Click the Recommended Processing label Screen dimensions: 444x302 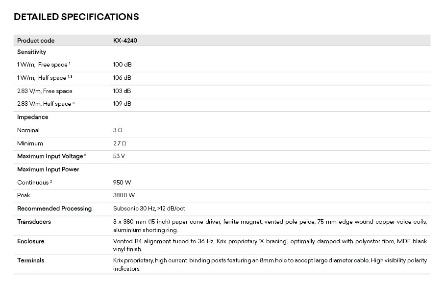pos(54,209)
